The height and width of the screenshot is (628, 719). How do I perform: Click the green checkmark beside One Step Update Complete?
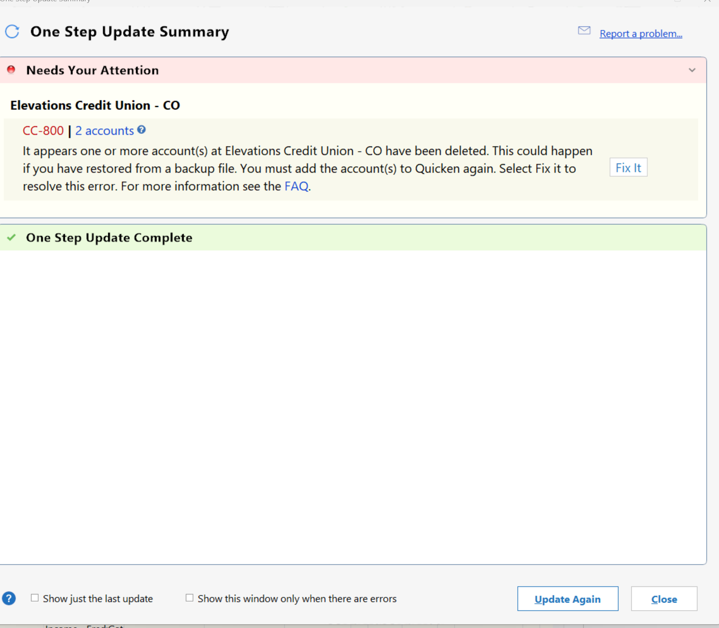[x=11, y=237]
